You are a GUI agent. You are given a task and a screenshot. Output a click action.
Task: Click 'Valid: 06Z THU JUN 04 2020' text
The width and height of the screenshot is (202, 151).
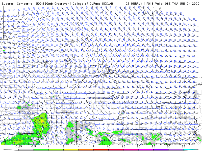[177, 4]
